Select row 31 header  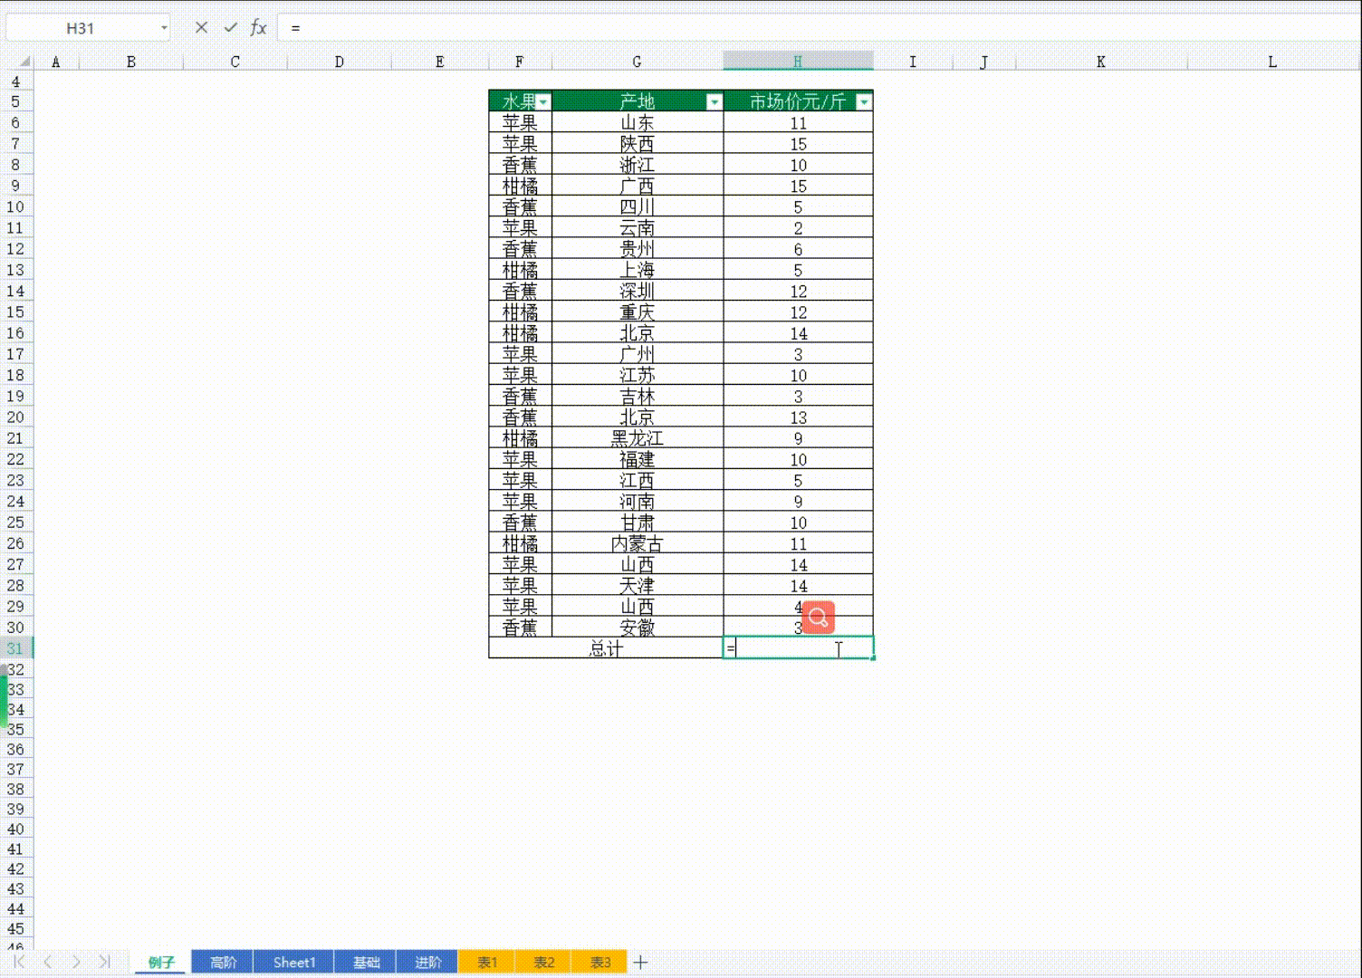point(15,648)
